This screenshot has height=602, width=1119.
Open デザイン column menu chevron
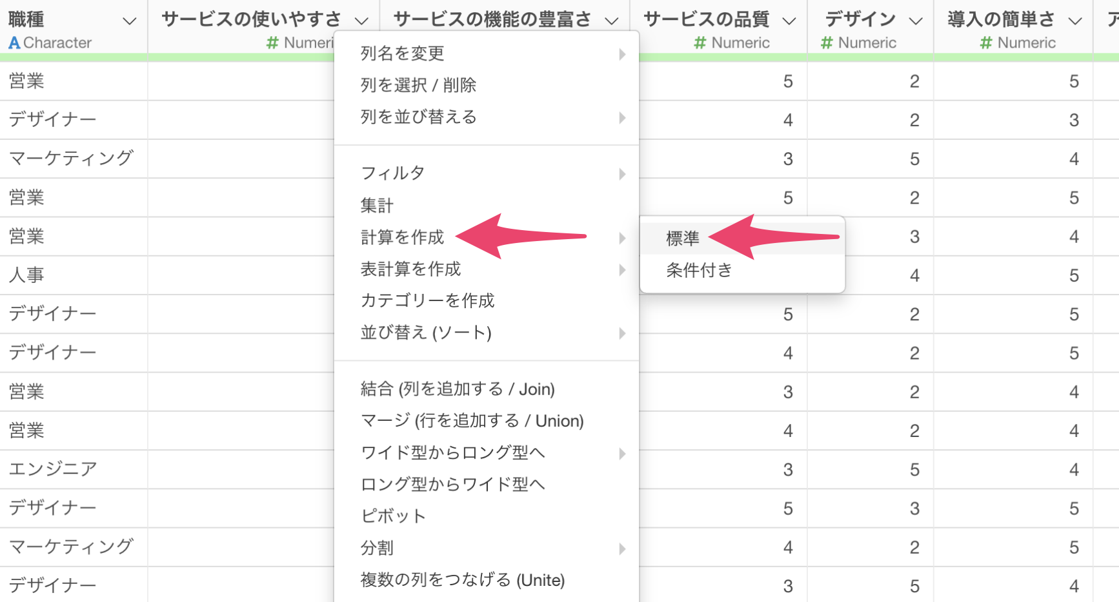click(x=915, y=21)
